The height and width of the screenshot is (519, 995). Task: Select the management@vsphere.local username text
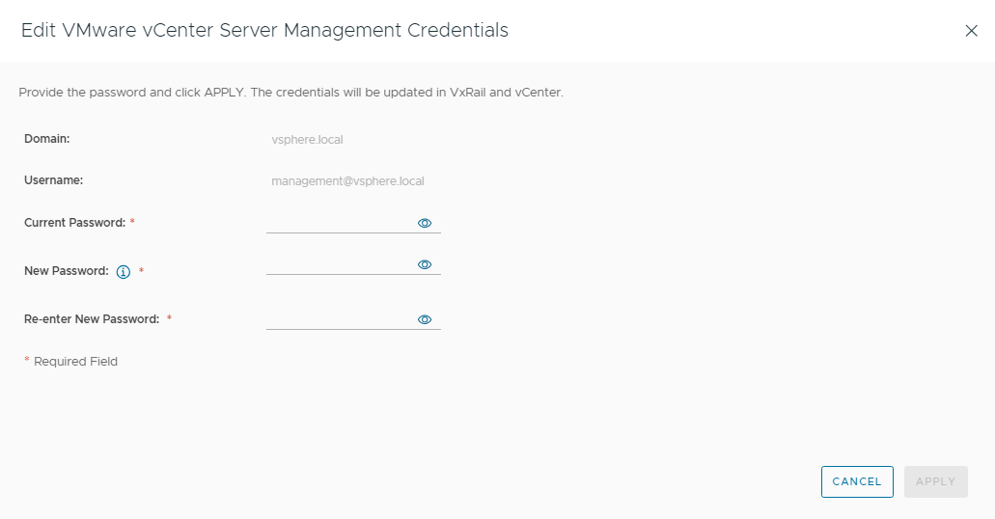click(x=347, y=180)
